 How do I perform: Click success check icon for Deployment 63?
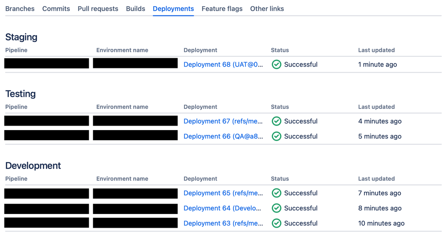(x=277, y=223)
